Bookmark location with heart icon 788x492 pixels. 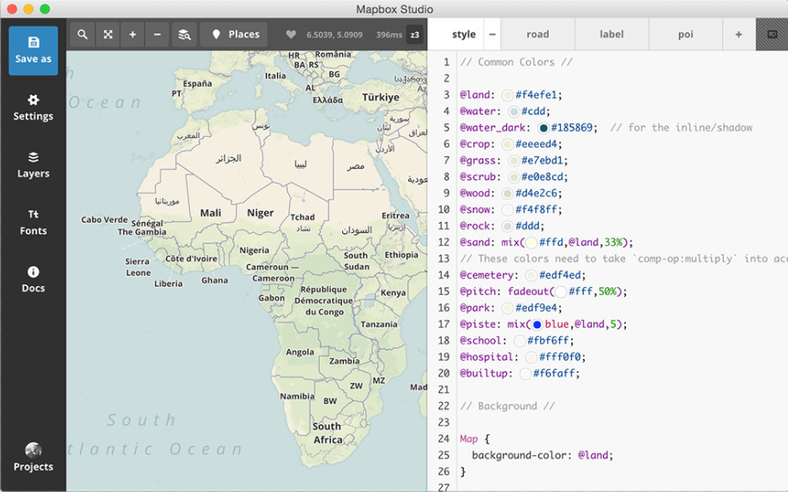[291, 34]
